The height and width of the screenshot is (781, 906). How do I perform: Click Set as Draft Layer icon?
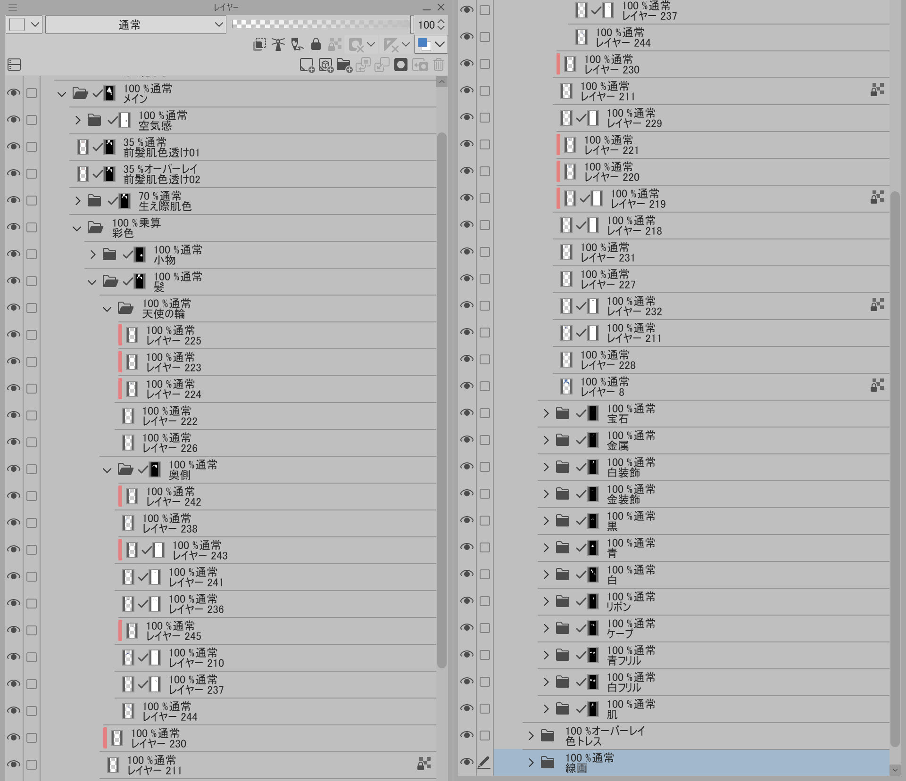(297, 44)
